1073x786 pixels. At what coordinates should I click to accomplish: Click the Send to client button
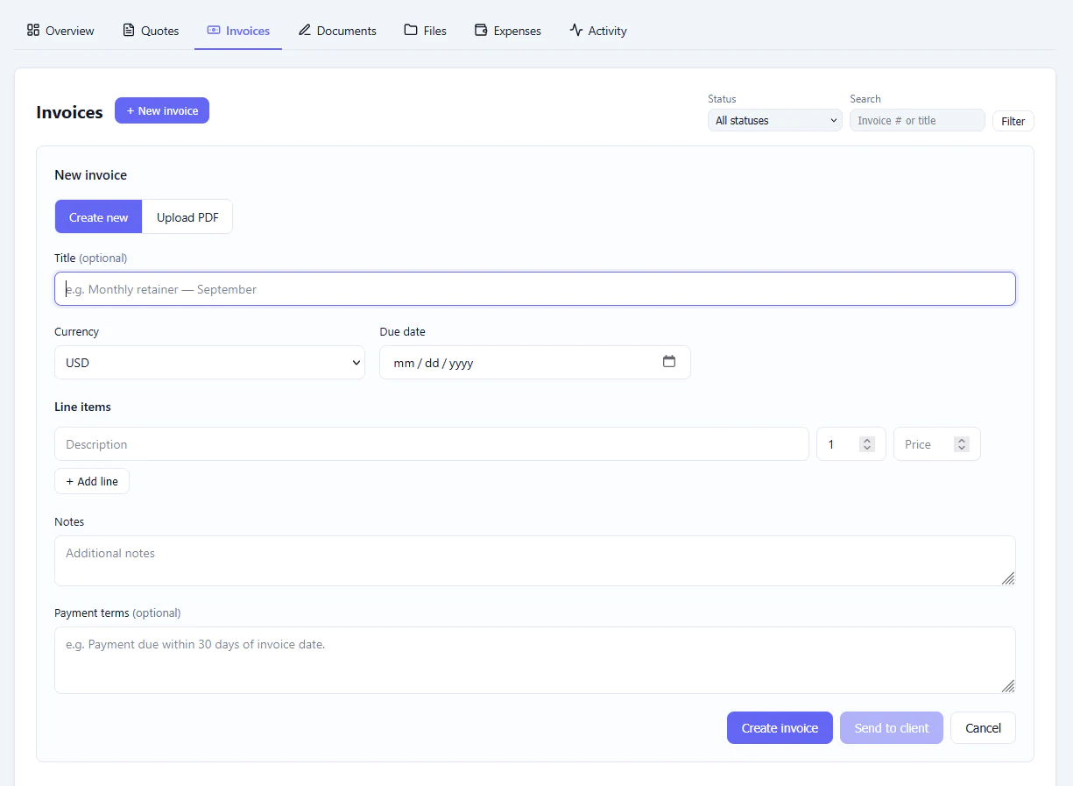click(x=892, y=727)
